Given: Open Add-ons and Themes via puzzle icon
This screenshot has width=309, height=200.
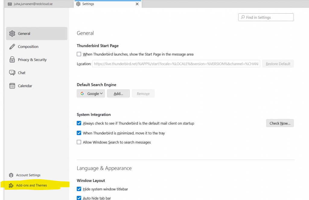Looking at the screenshot, I should tap(11, 185).
